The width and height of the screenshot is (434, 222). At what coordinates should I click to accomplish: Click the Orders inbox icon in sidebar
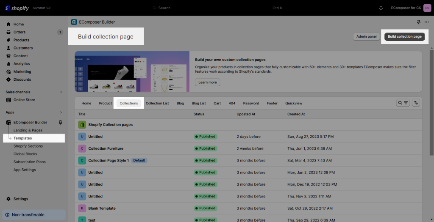pos(8,32)
